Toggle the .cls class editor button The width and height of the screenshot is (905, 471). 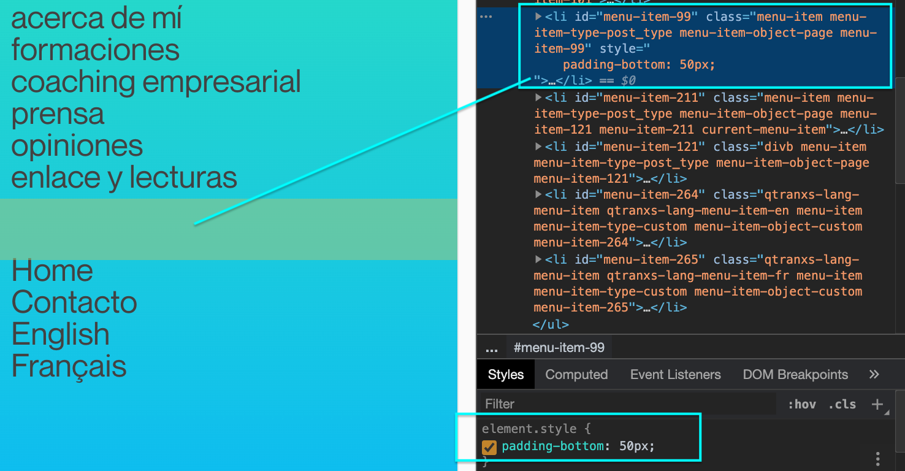[842, 404]
